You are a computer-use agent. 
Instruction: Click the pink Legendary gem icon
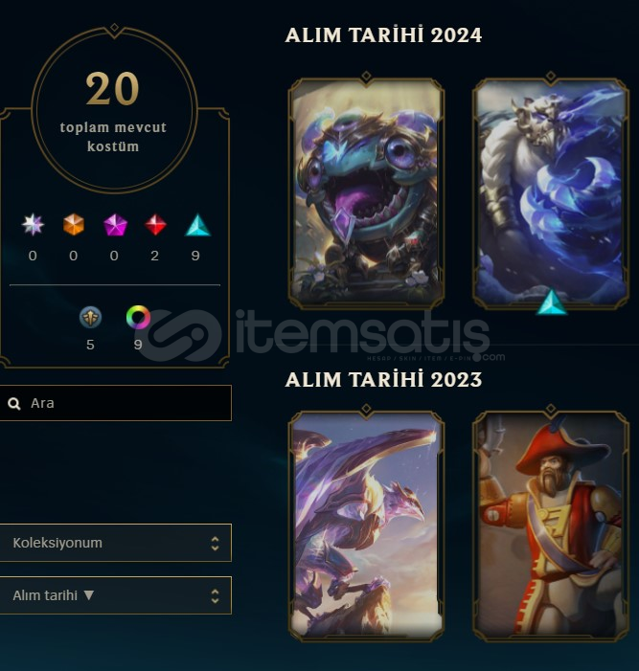click(115, 225)
